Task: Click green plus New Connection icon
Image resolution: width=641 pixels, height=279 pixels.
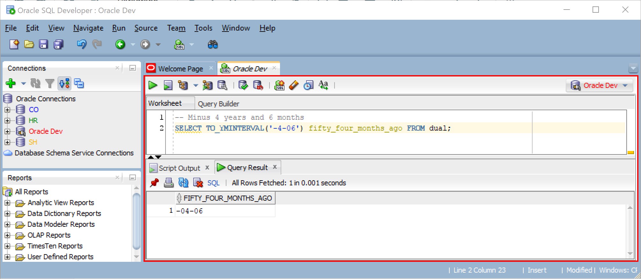Action: 11,83
